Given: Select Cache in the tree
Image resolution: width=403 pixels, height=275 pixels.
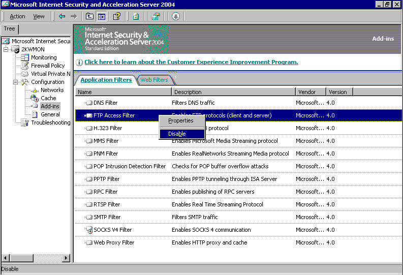Looking at the screenshot, I should coord(48,98).
